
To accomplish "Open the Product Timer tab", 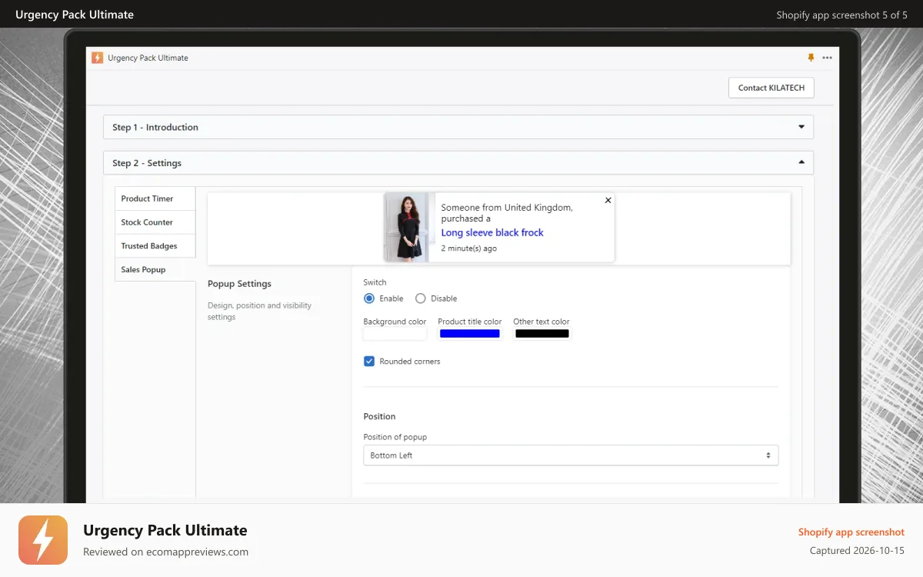I will tap(155, 198).
